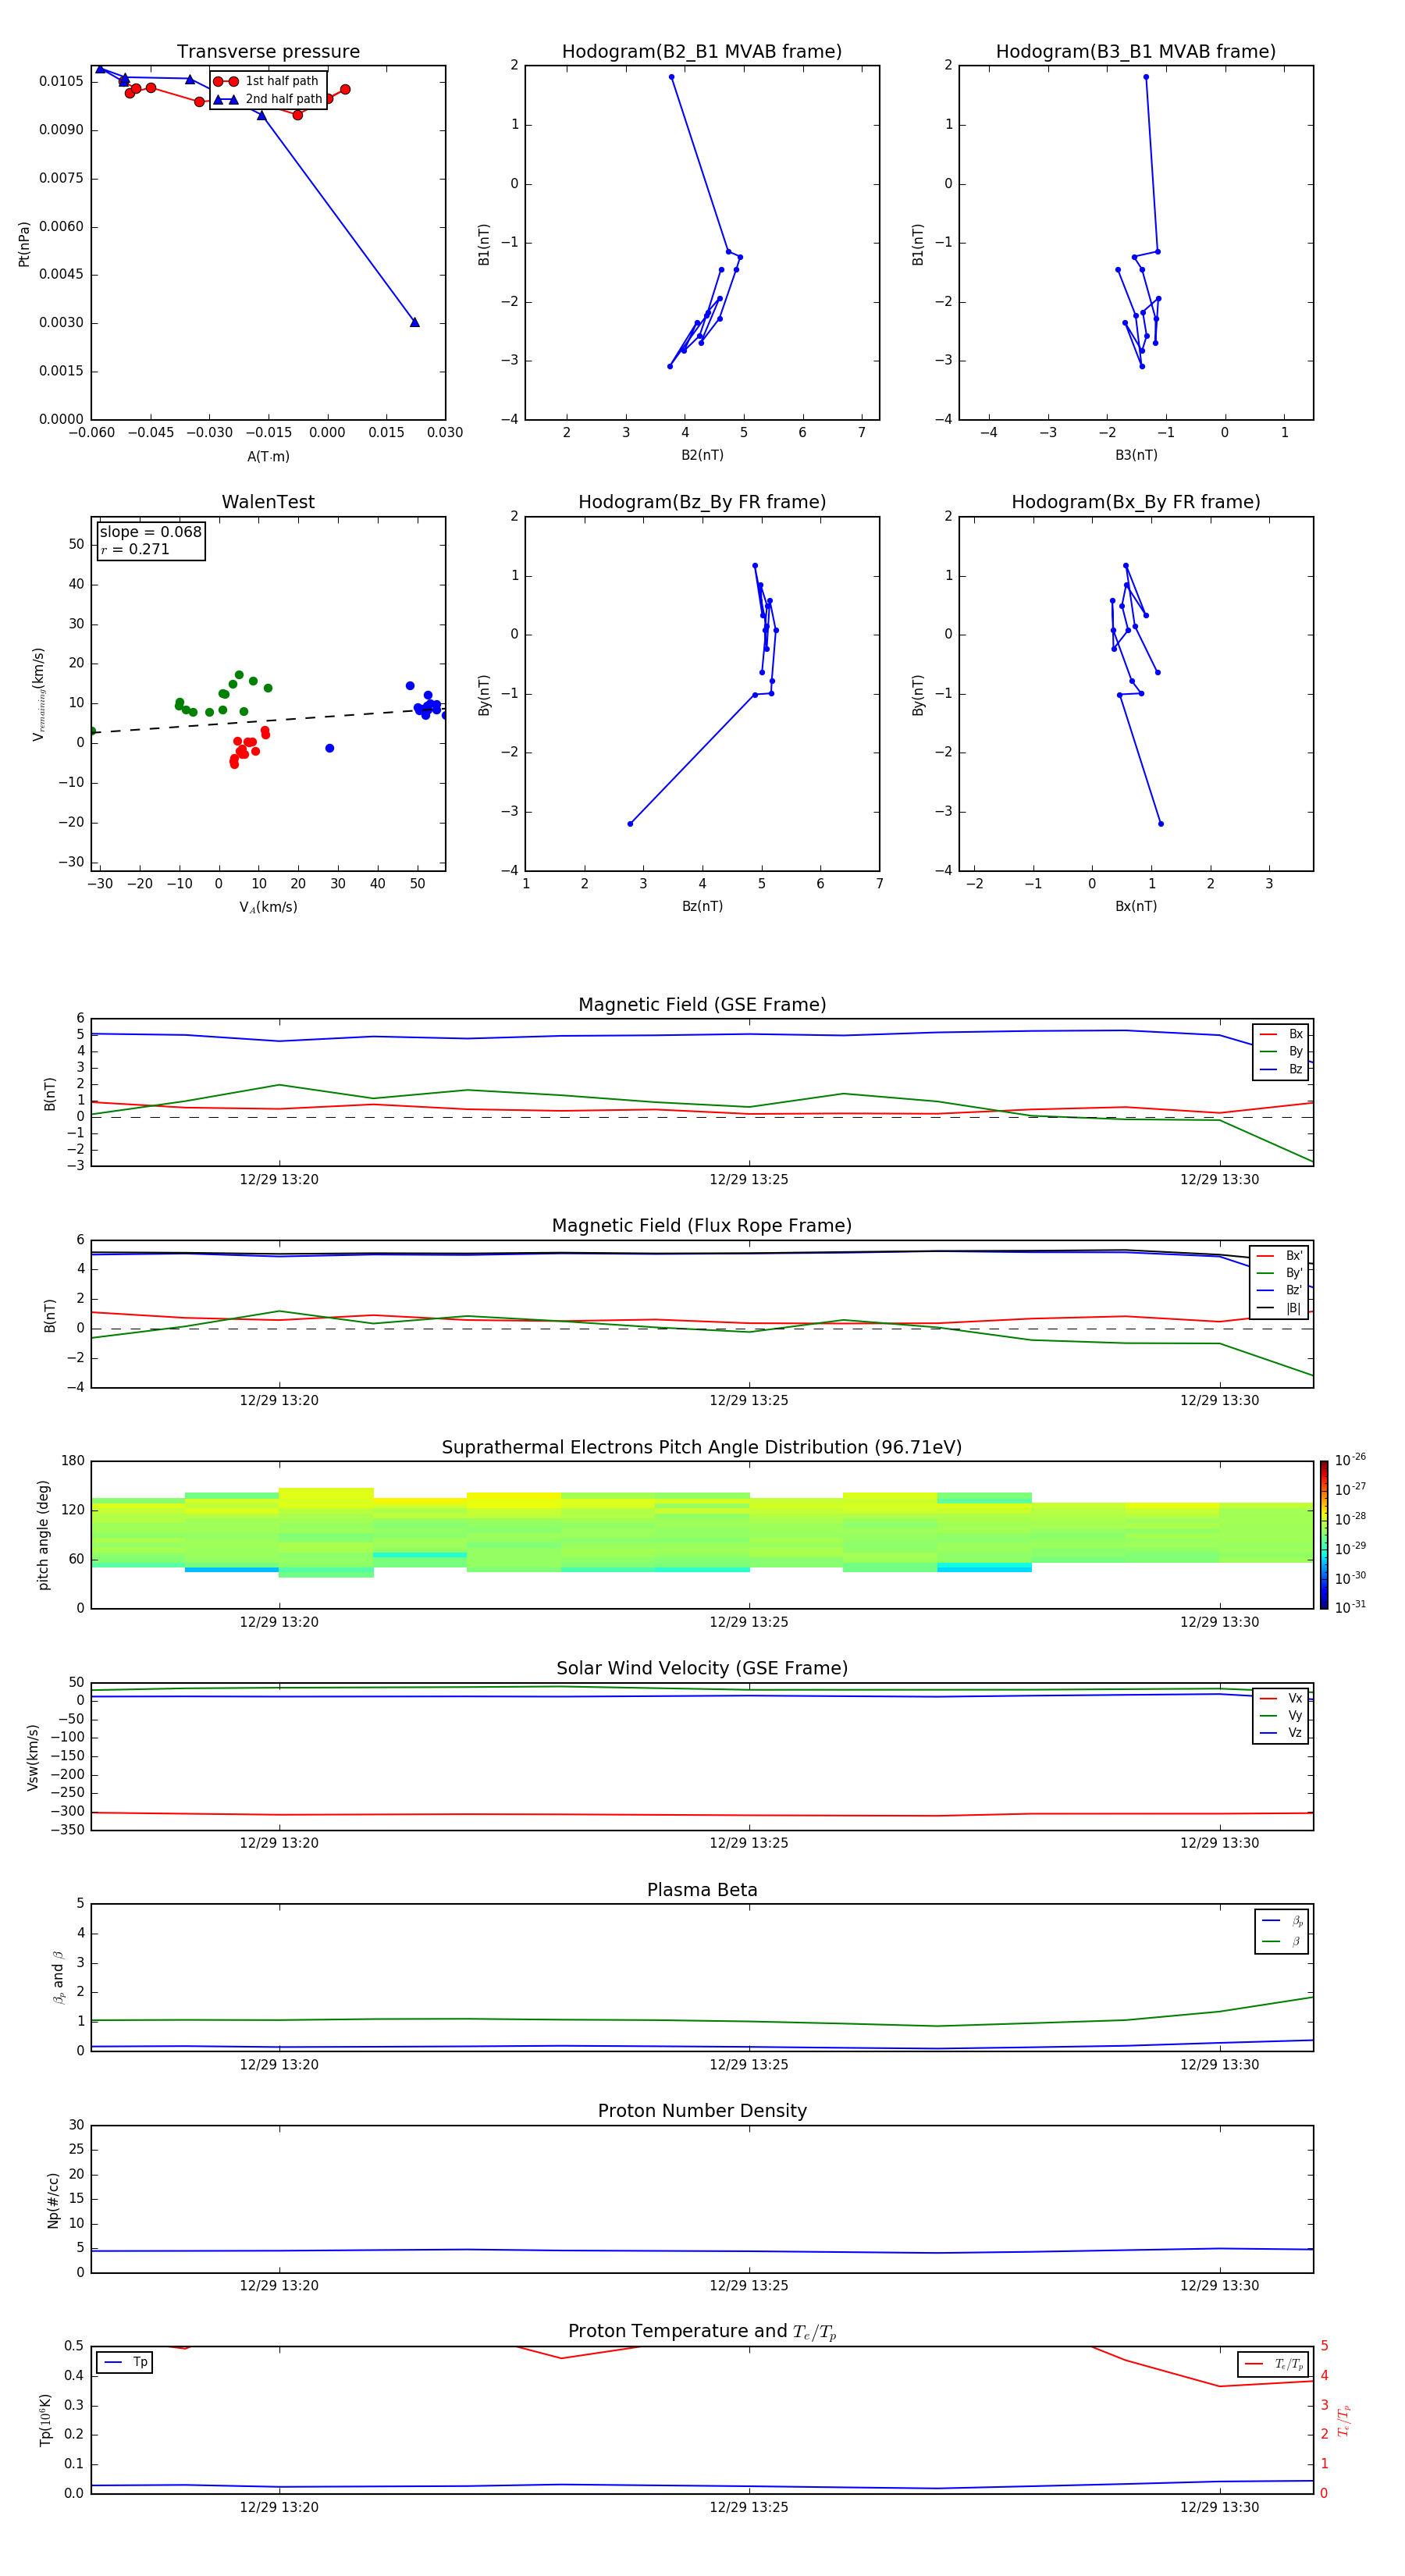Click '1st half path' legend entry
Viewport: 1405px width, 2576px height.
(x=266, y=81)
